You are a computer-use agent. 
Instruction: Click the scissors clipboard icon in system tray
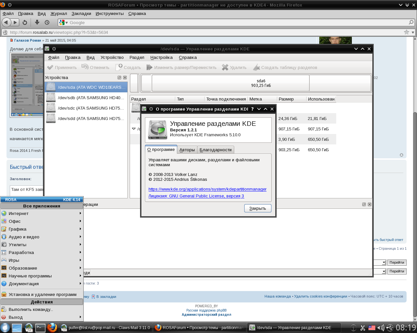(x=363, y=328)
